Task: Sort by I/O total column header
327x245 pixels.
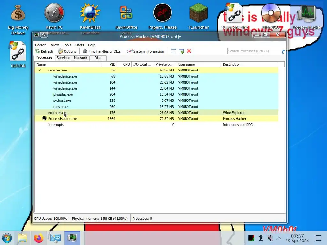Action: click(x=143, y=64)
